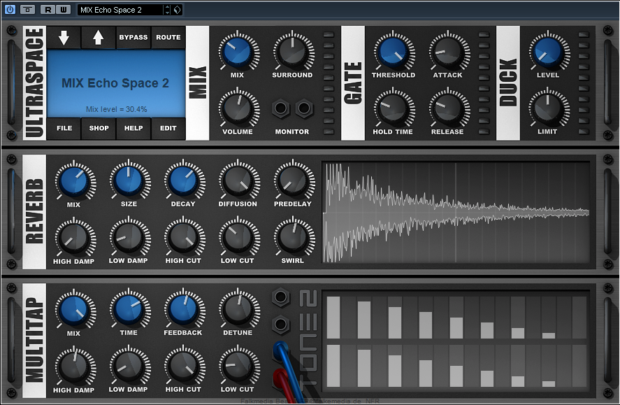
Task: Open the EDIT menu
Action: pos(168,128)
